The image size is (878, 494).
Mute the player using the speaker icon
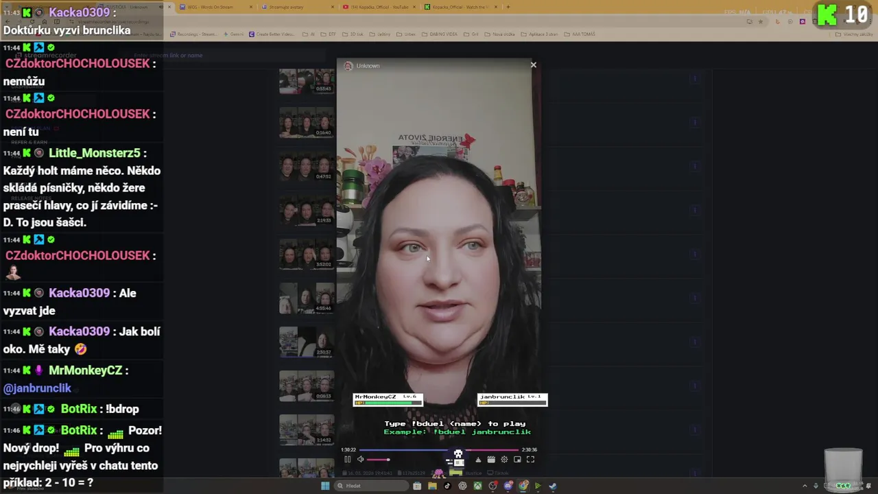(x=361, y=460)
